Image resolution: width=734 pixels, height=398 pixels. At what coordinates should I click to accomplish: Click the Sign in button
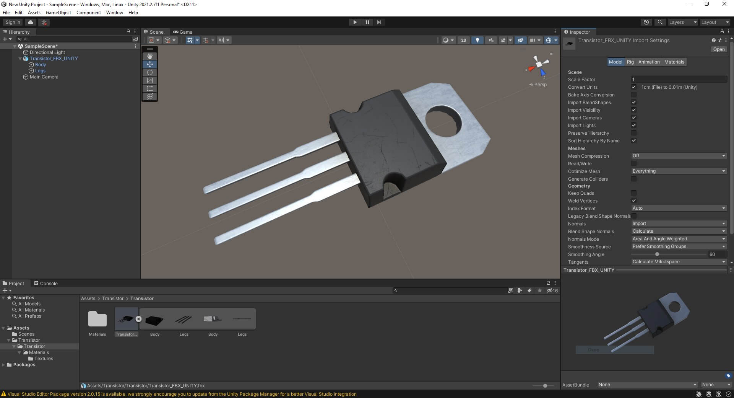[x=13, y=22]
